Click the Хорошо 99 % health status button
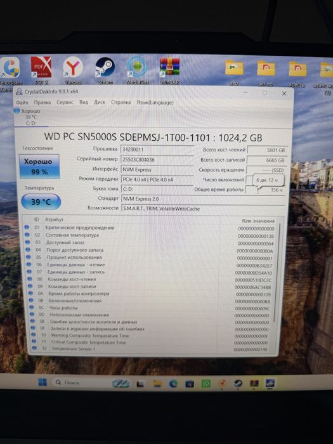Image resolution: width=333 pixels, height=444 pixels. coord(39,166)
